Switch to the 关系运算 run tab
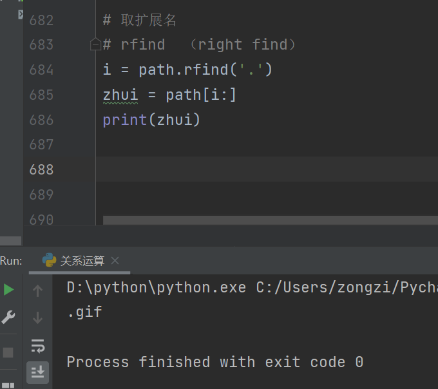 tap(82, 261)
